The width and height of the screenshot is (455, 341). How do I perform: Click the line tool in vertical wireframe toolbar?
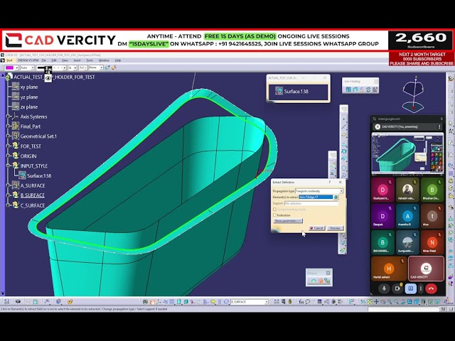pyautogui.click(x=344, y=126)
